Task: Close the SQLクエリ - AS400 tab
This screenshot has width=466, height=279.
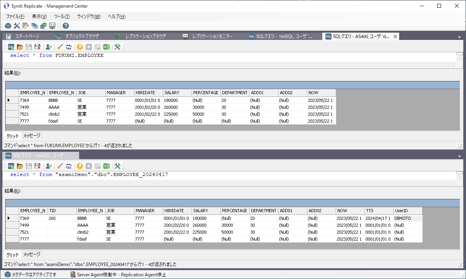Action: click(395, 37)
